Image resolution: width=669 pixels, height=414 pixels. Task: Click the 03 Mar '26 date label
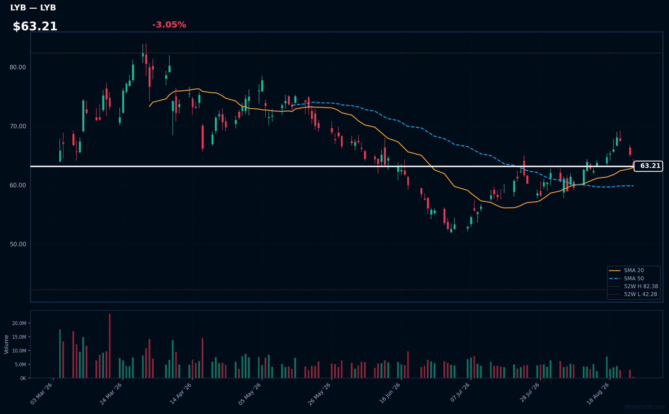coord(41,393)
